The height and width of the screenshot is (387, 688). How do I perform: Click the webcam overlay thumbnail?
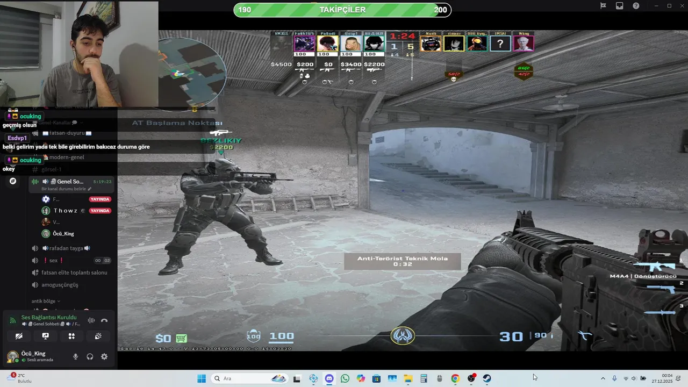[79, 54]
